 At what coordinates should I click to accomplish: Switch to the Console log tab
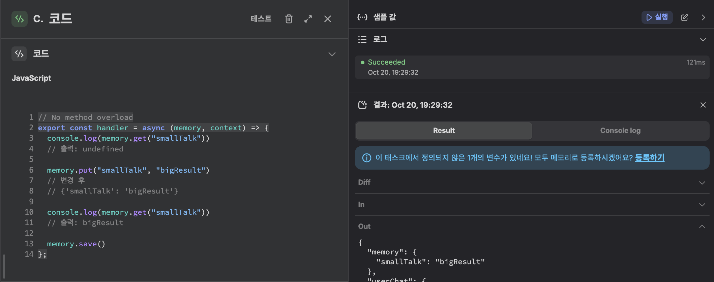point(620,131)
